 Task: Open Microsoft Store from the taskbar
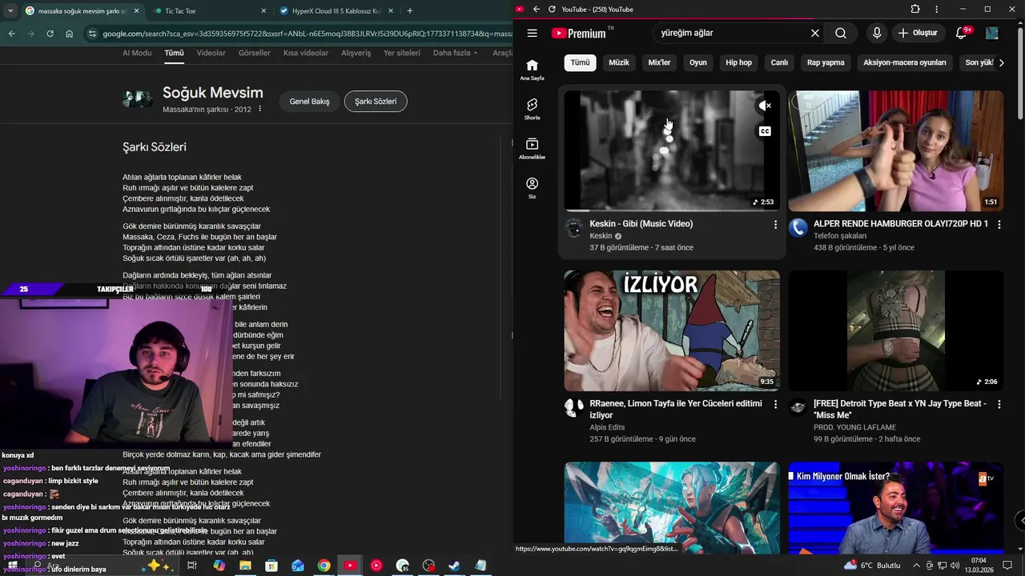tap(271, 566)
